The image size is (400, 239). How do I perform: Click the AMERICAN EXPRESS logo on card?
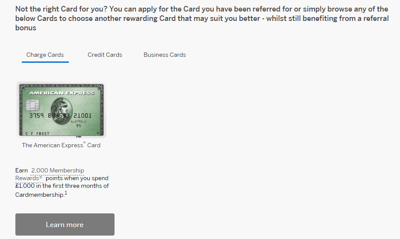(x=62, y=93)
